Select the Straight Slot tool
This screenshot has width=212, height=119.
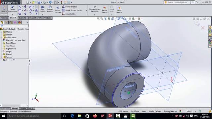(x=20, y=14)
